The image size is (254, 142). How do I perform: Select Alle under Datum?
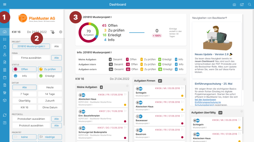(24, 87)
